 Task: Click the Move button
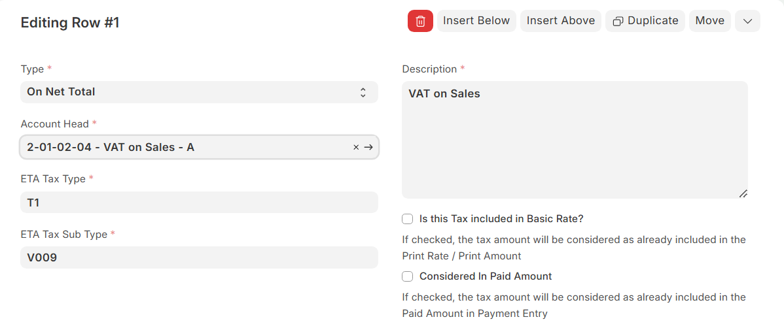[x=709, y=21]
